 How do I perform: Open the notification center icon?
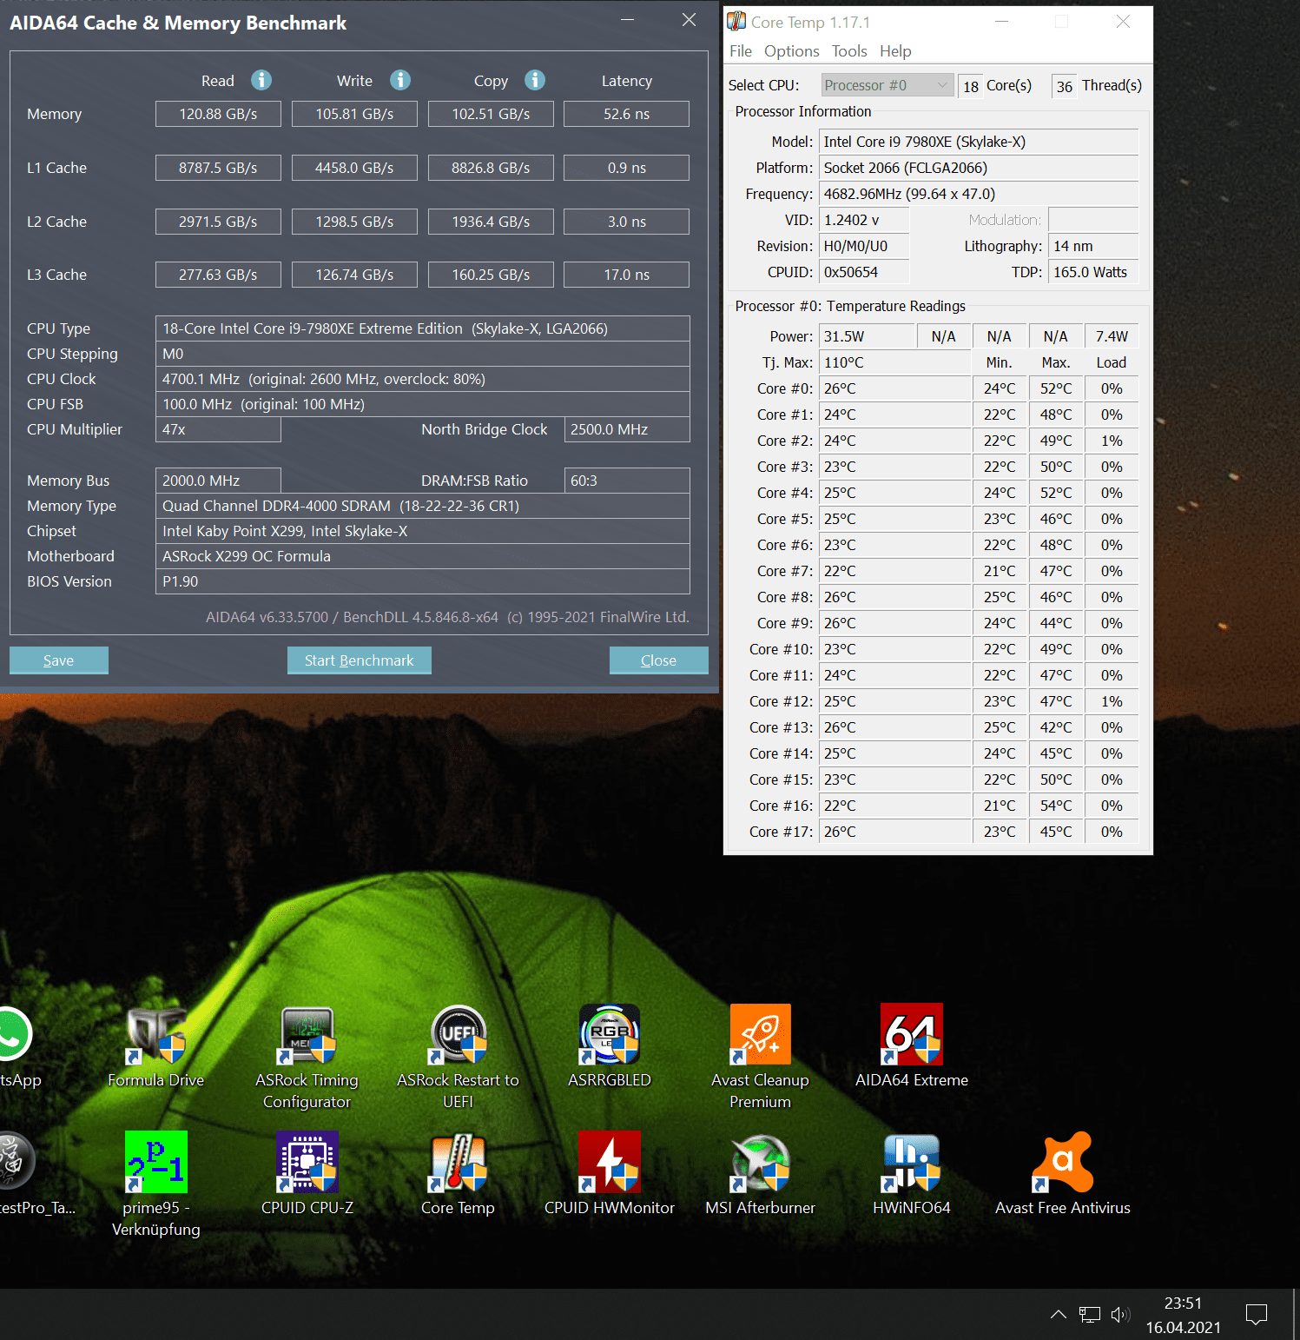1257,1314
